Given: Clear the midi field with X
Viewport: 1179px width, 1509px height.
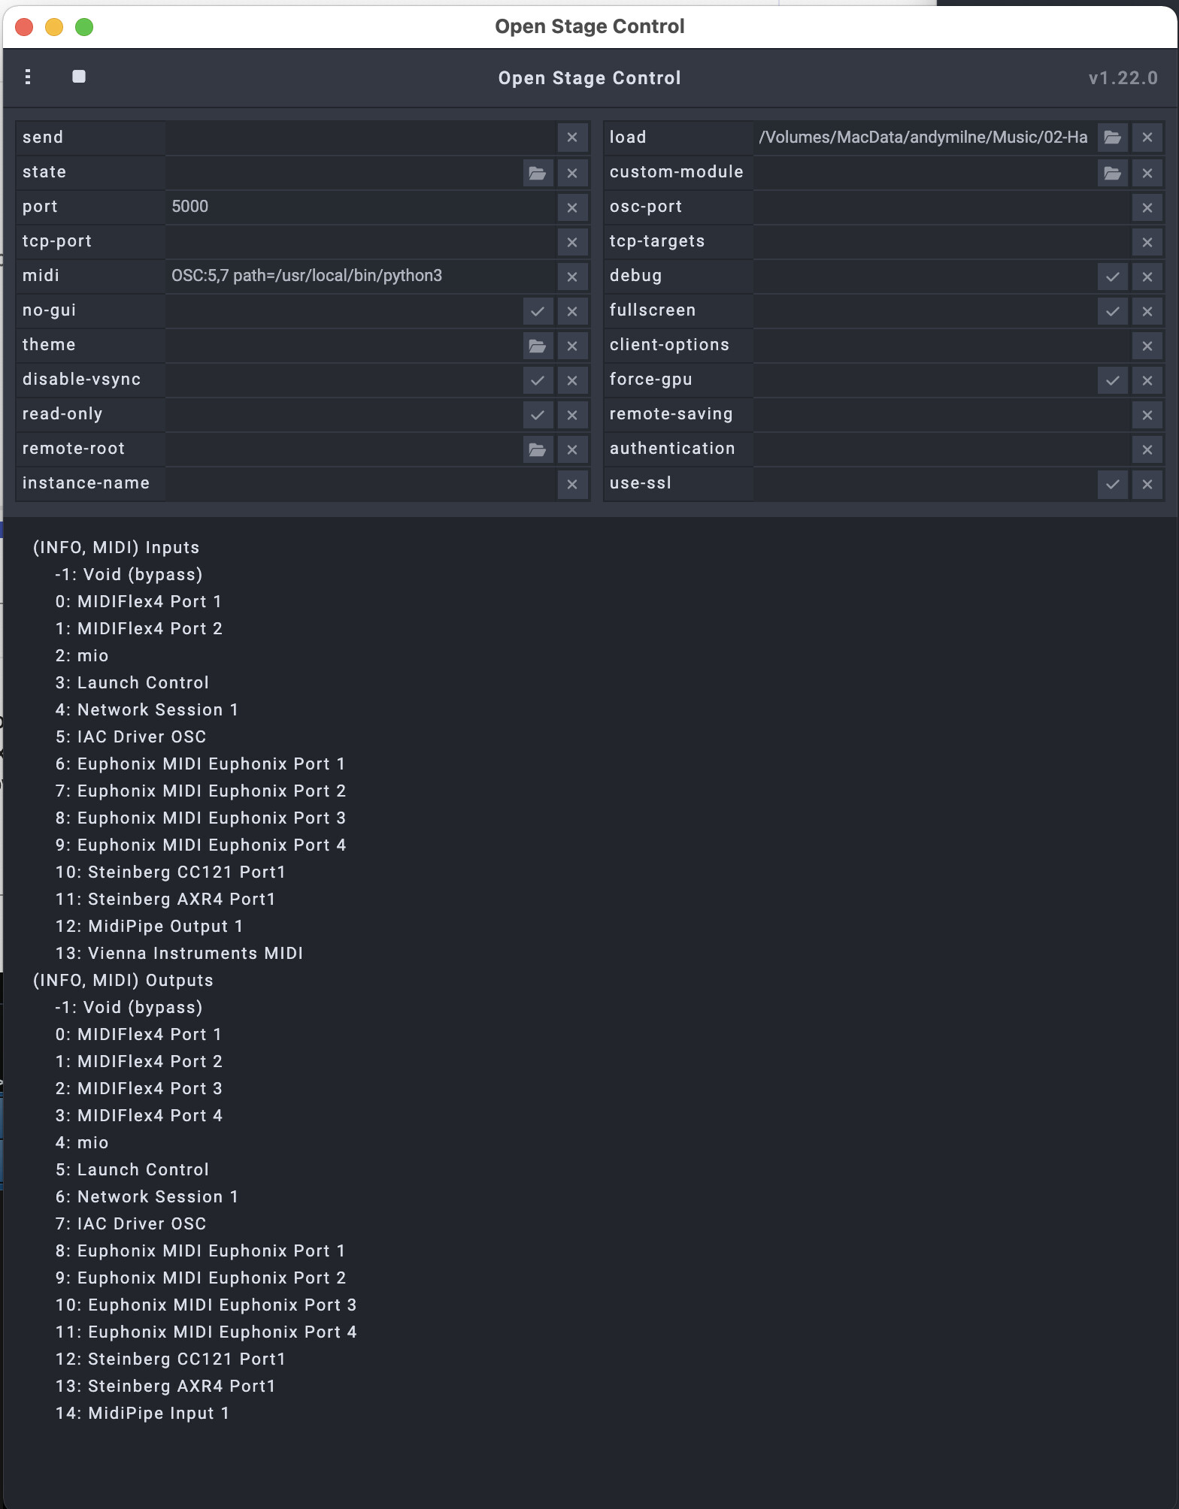Looking at the screenshot, I should (572, 277).
